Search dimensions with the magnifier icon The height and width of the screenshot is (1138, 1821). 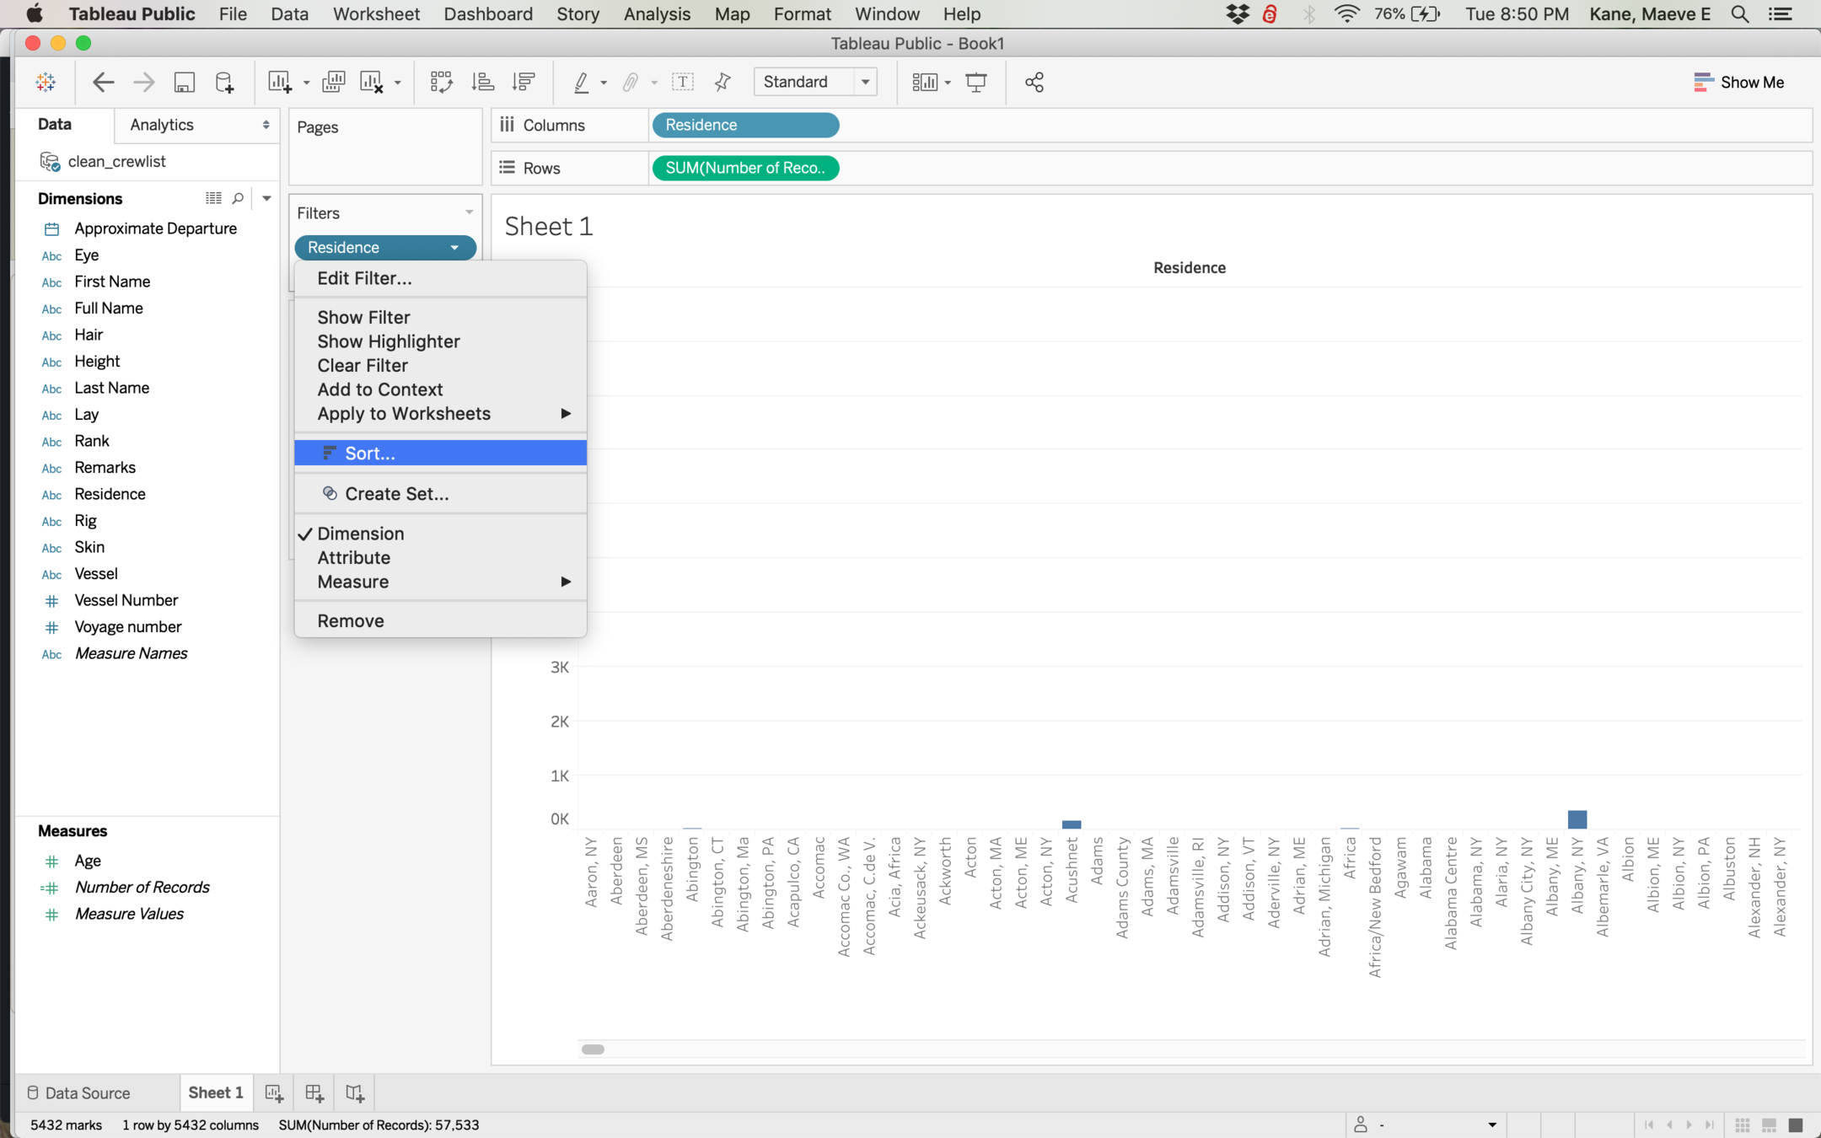point(238,198)
